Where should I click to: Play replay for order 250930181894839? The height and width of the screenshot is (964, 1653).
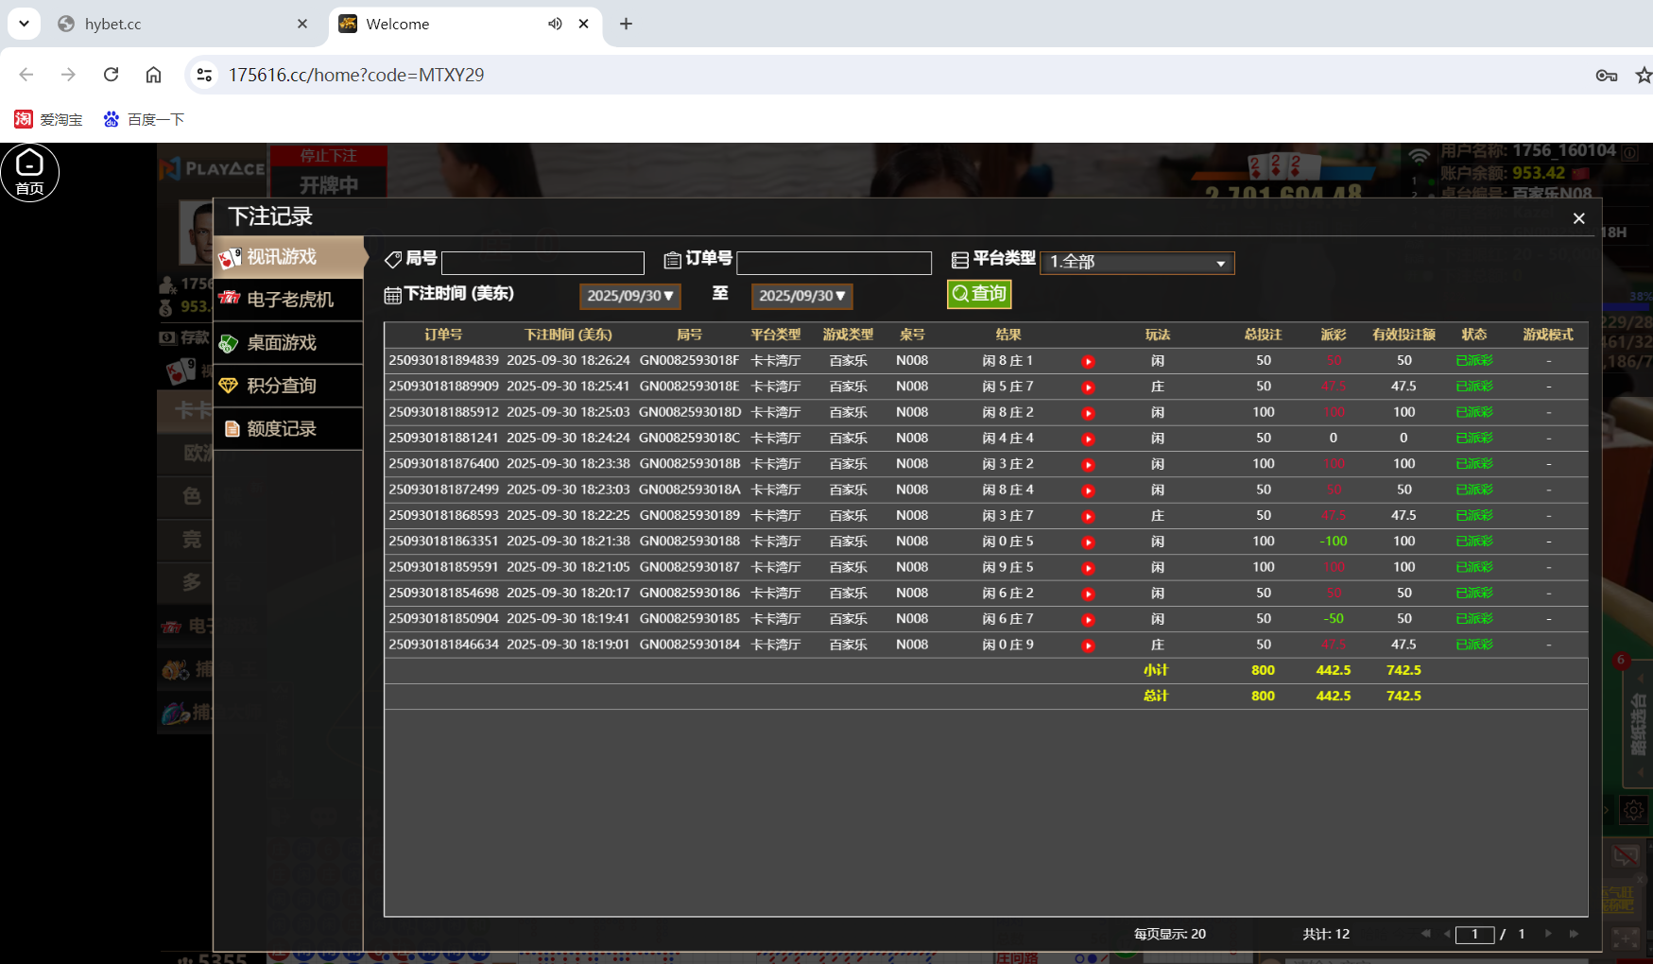(x=1088, y=360)
